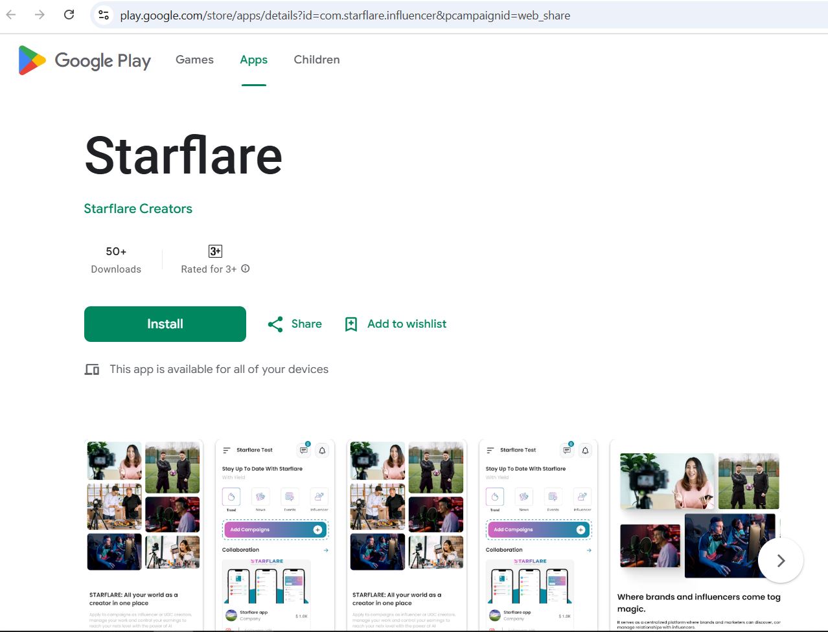Open the second screenshot showing Starflare Test screen
828x632 pixels.
275,536
